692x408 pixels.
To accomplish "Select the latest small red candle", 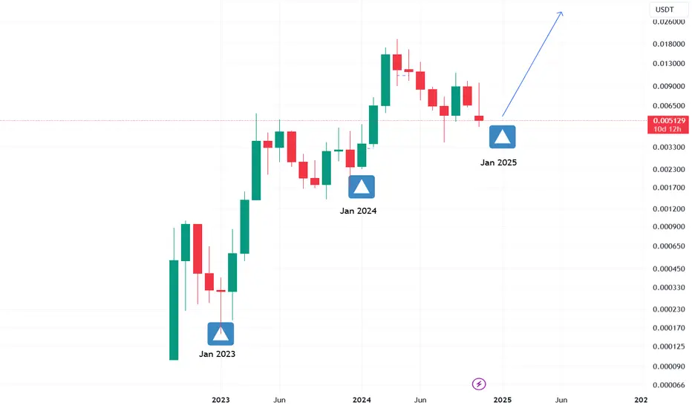I will (479, 118).
